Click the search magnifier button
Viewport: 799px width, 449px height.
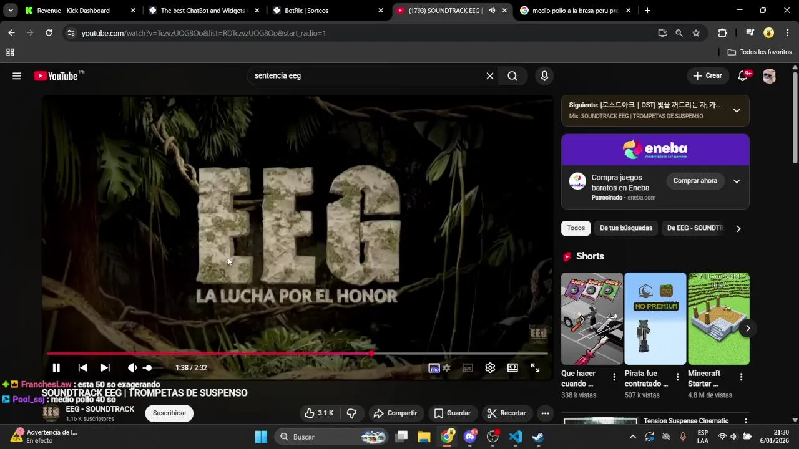(x=512, y=76)
